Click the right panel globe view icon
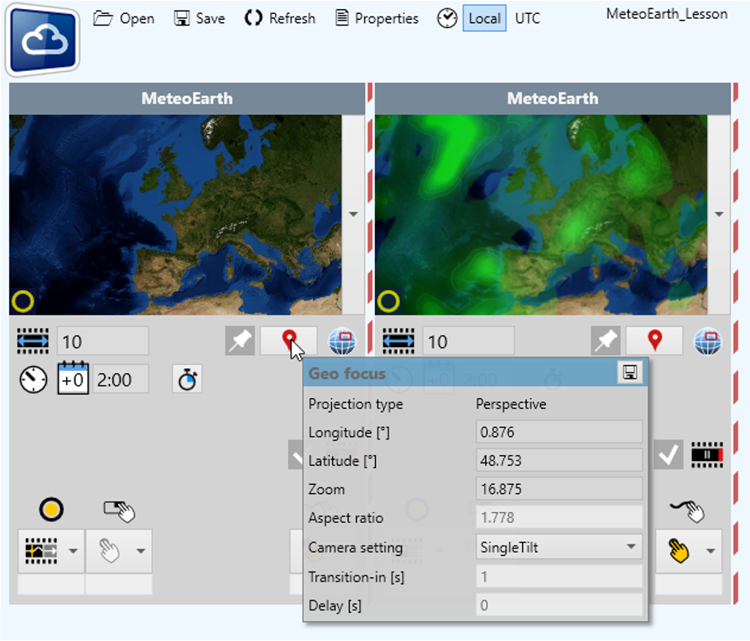Viewport: 750px width, 641px height. tap(708, 341)
